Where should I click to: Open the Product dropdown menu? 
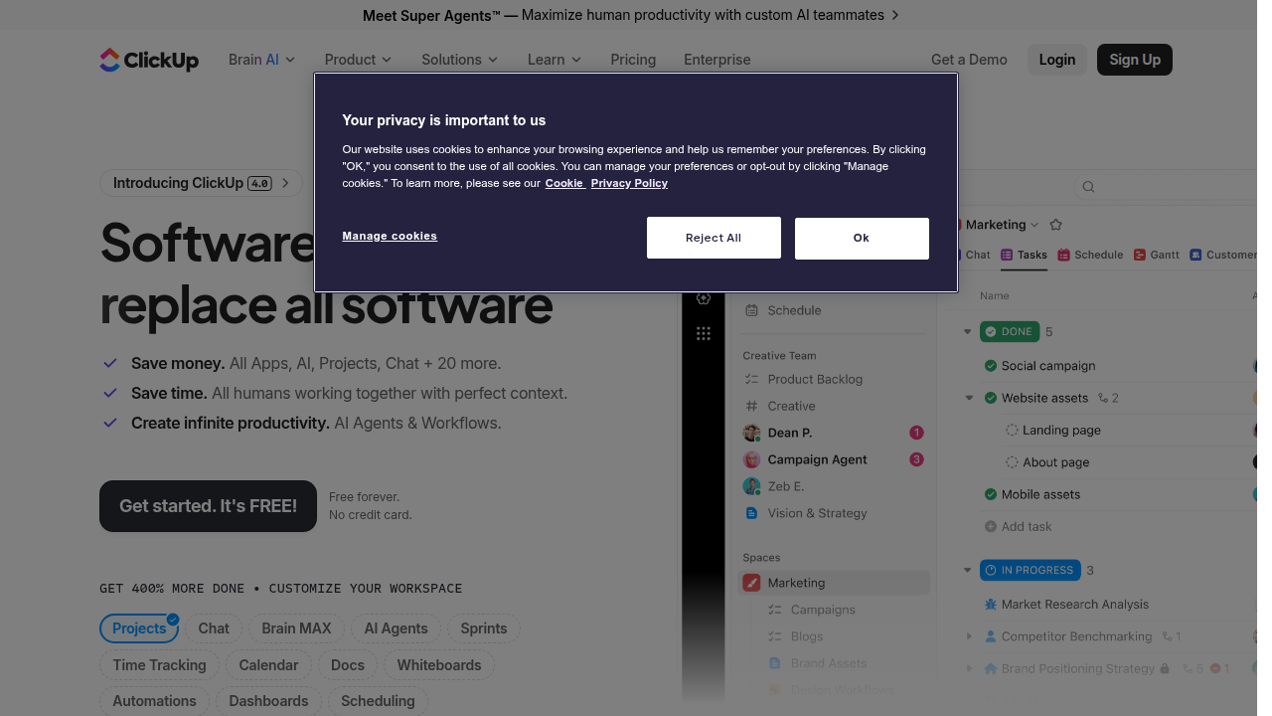tap(358, 60)
